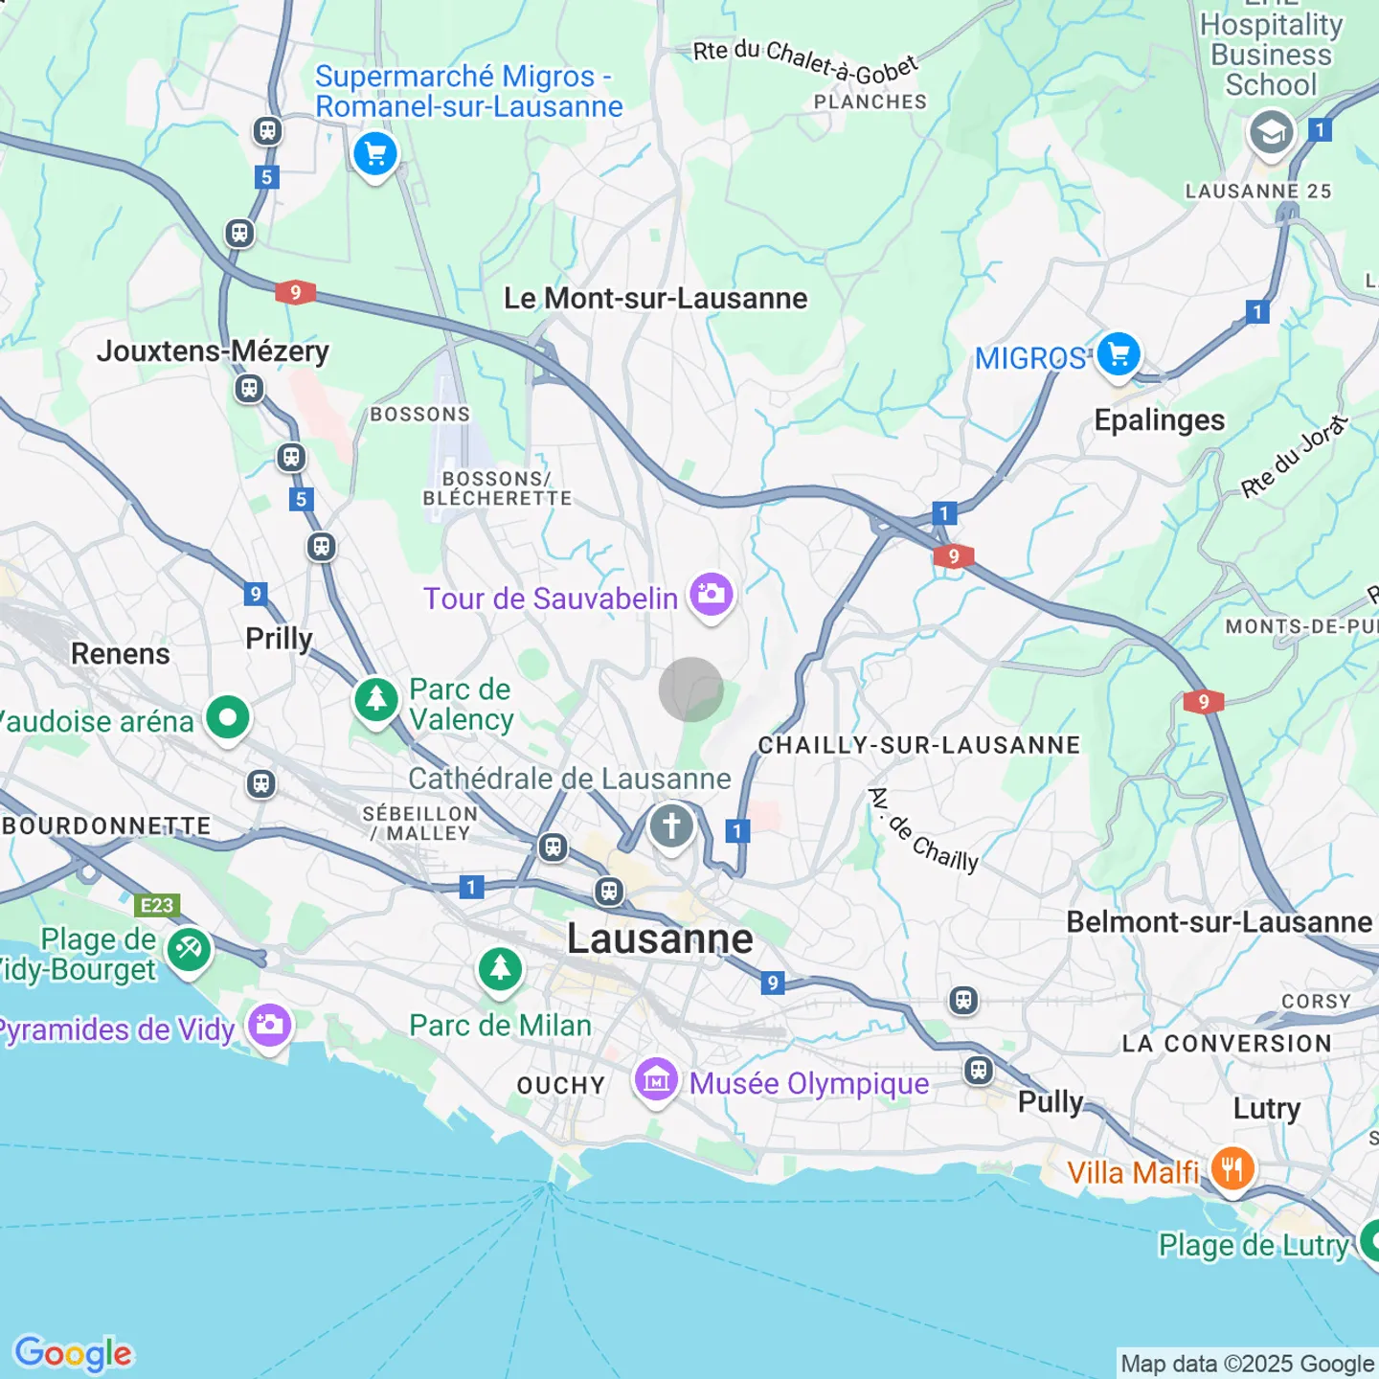The height and width of the screenshot is (1379, 1379).
Task: Open the Parc de Valency tree pin
Action: click(x=375, y=700)
